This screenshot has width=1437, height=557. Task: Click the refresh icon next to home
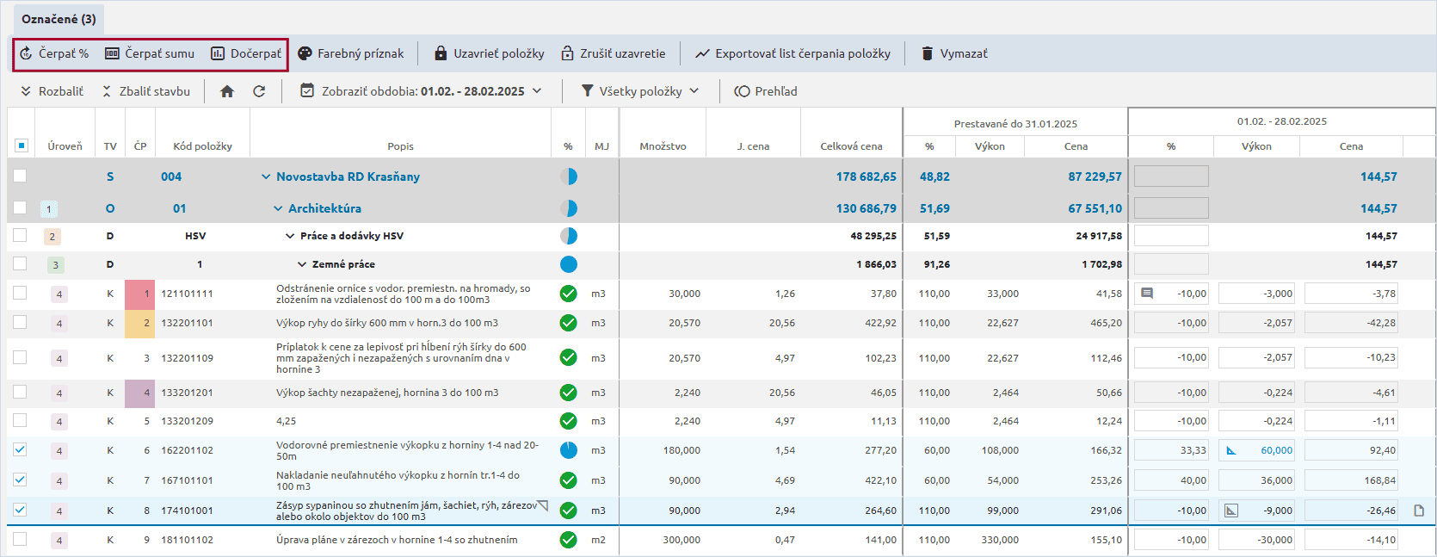pos(259,91)
